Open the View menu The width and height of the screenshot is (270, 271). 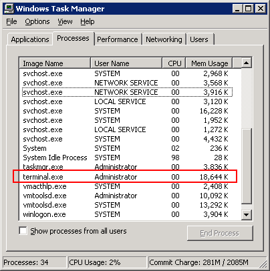(x=65, y=21)
